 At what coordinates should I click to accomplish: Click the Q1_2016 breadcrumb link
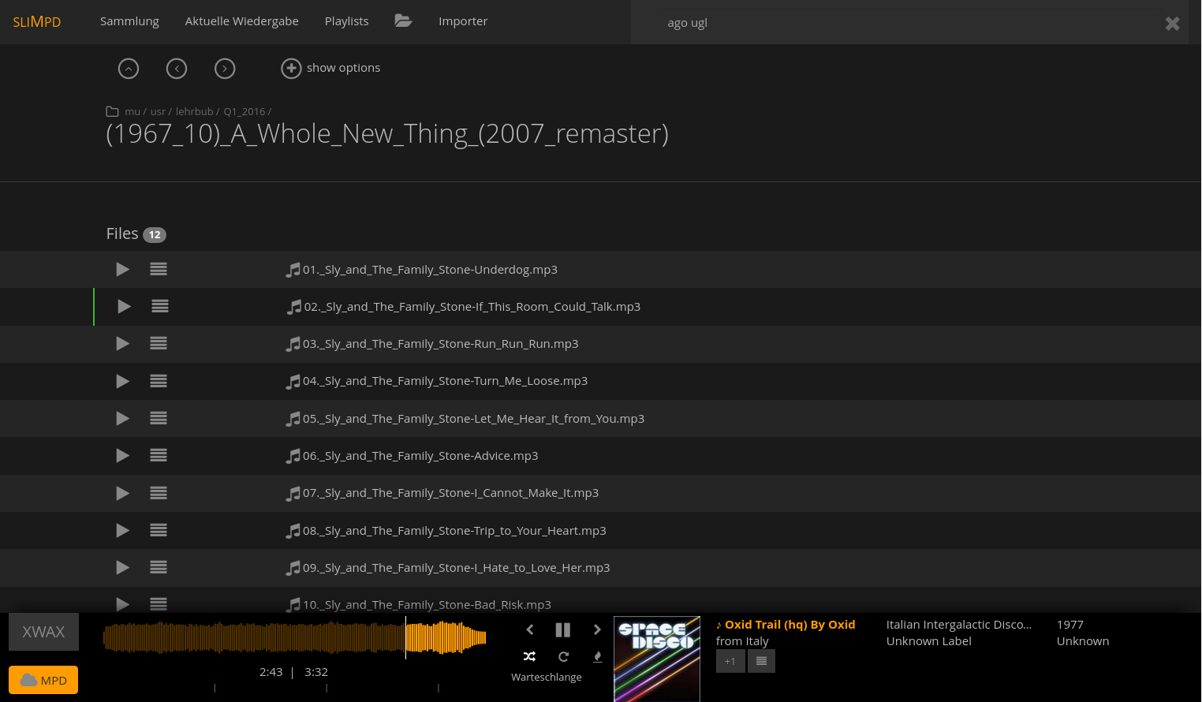(x=244, y=112)
